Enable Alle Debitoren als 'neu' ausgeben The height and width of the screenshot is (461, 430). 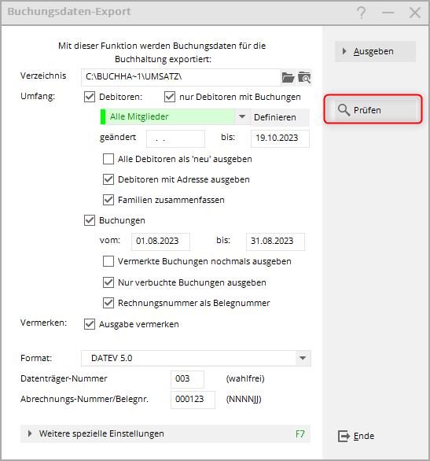[108, 159]
